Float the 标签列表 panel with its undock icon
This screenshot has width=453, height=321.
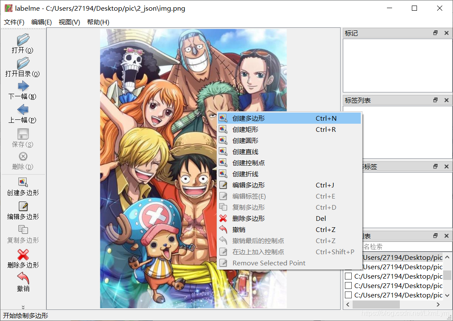435,100
